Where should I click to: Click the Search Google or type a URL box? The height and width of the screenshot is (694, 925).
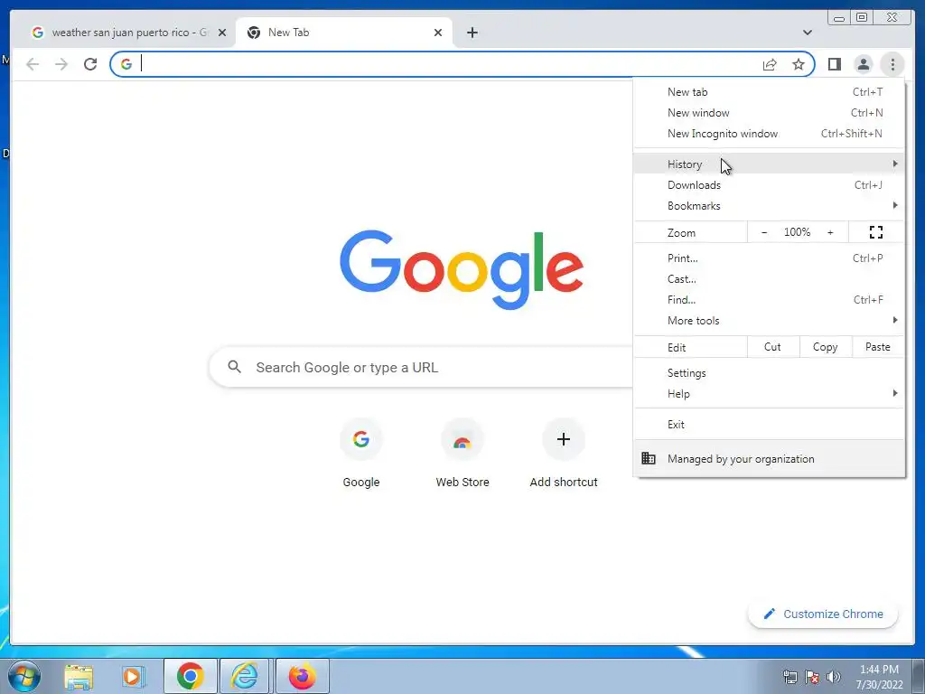(421, 367)
